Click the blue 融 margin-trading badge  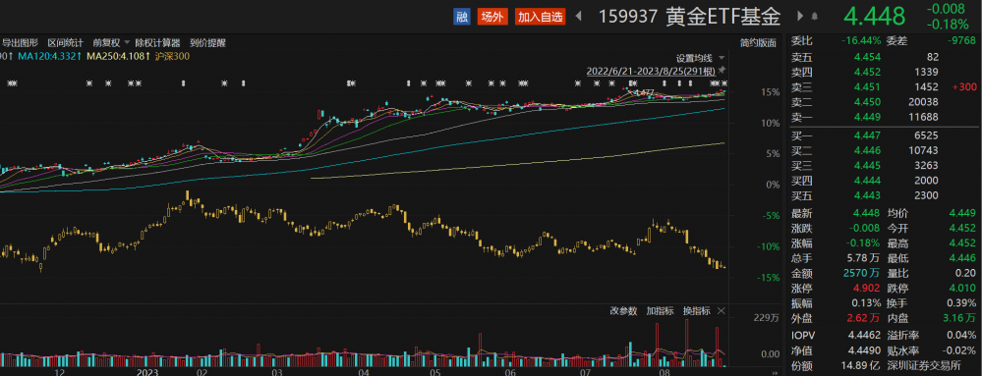coord(462,17)
